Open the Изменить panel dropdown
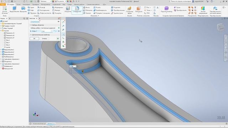Image resolution: width=228 pixels, height=128 pixels. [95, 16]
